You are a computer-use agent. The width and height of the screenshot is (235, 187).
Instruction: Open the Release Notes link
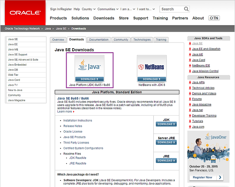click(73, 126)
